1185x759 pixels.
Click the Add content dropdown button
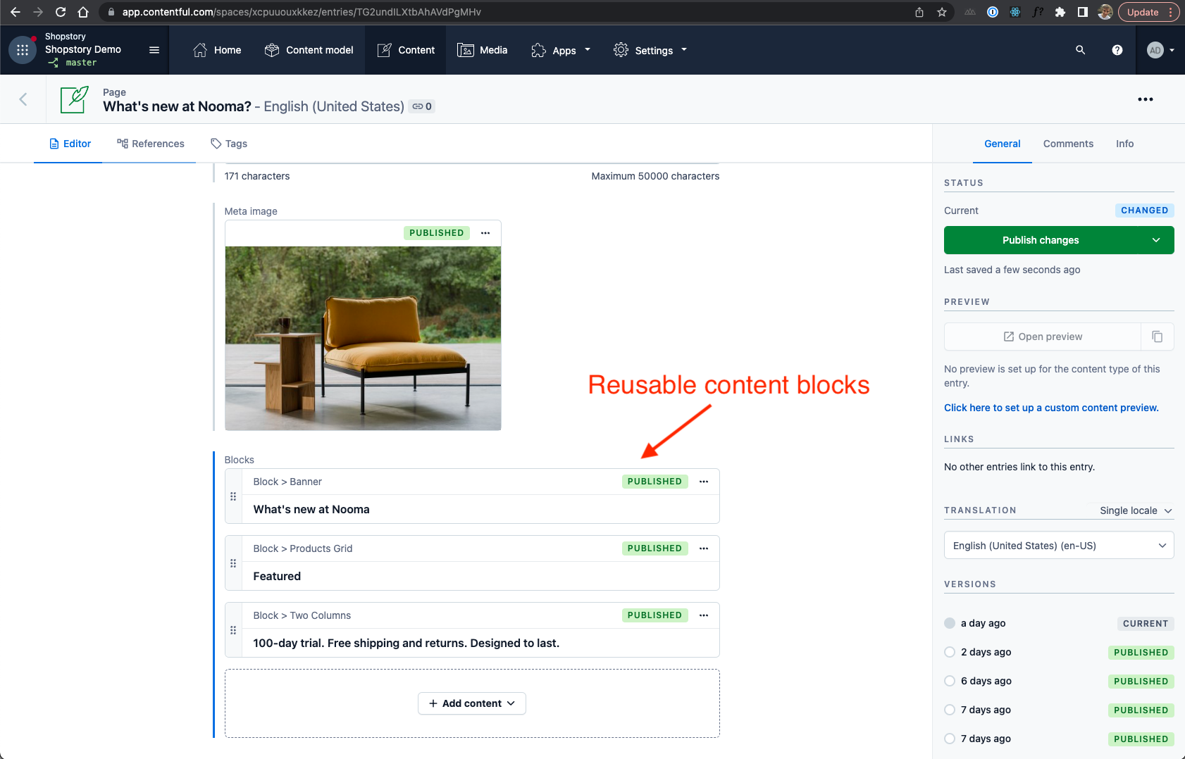coord(472,703)
